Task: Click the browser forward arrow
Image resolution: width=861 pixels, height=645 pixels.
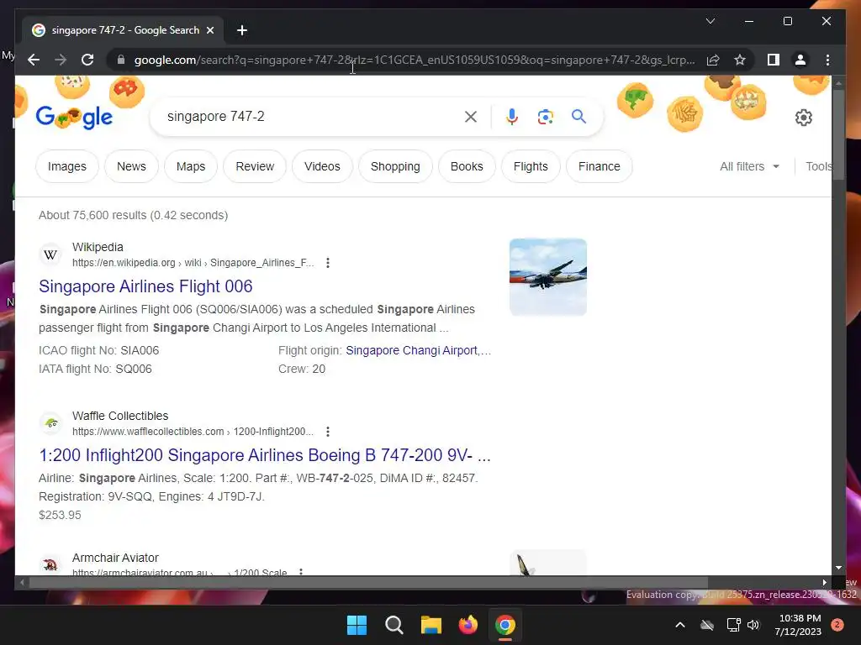Action: point(61,60)
